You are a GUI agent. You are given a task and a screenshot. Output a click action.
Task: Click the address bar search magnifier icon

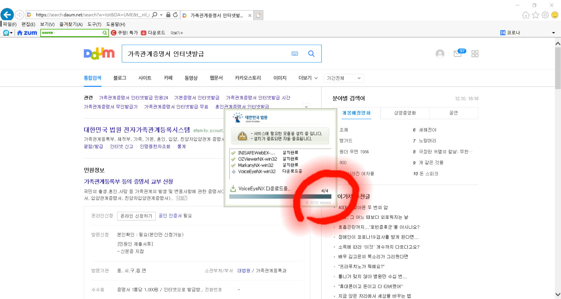pos(155,15)
